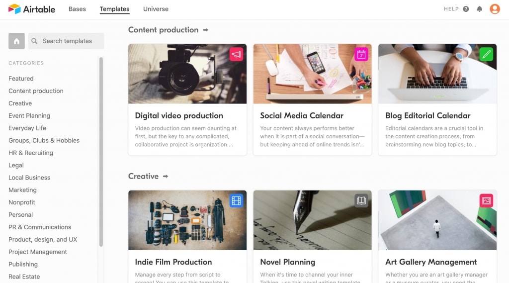This screenshot has height=283, width=509.
Task: Click the film strip icon on Indie Film Production
Action: click(236, 200)
